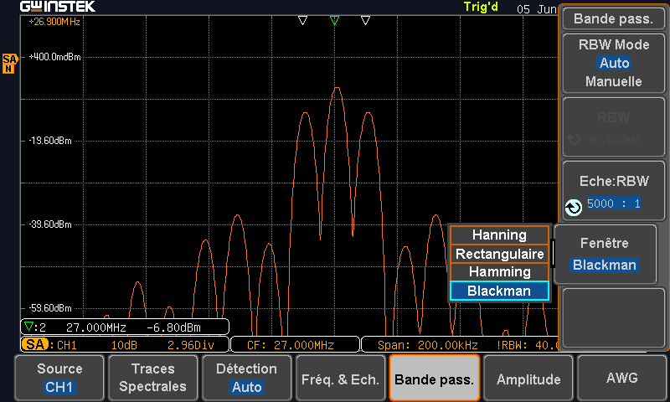Open the Amplitude menu
This screenshot has height=402, width=670.
[x=528, y=378]
